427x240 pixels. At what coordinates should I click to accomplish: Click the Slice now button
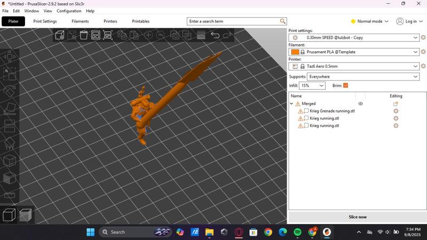tap(358, 217)
